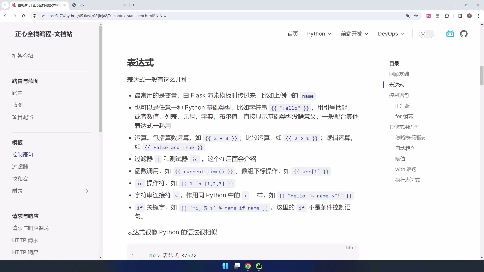484x272 pixels.
Task: Click the Windows Start button
Action: [225, 266]
